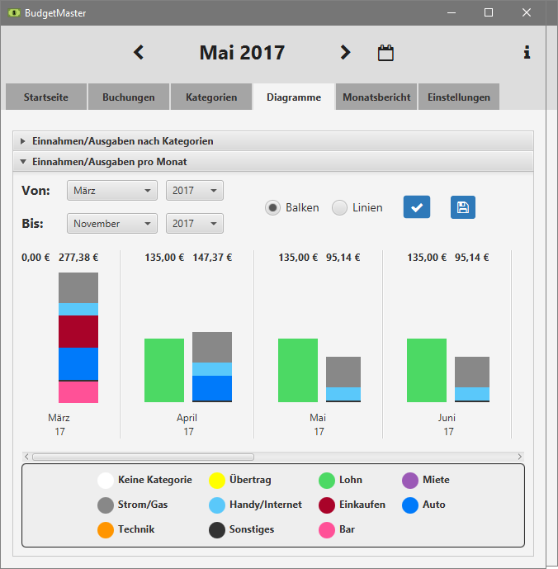Select the Diagramme tab

tap(294, 97)
